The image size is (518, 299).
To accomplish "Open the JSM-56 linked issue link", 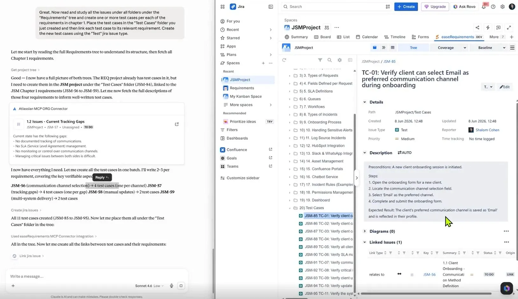I will [429, 275].
